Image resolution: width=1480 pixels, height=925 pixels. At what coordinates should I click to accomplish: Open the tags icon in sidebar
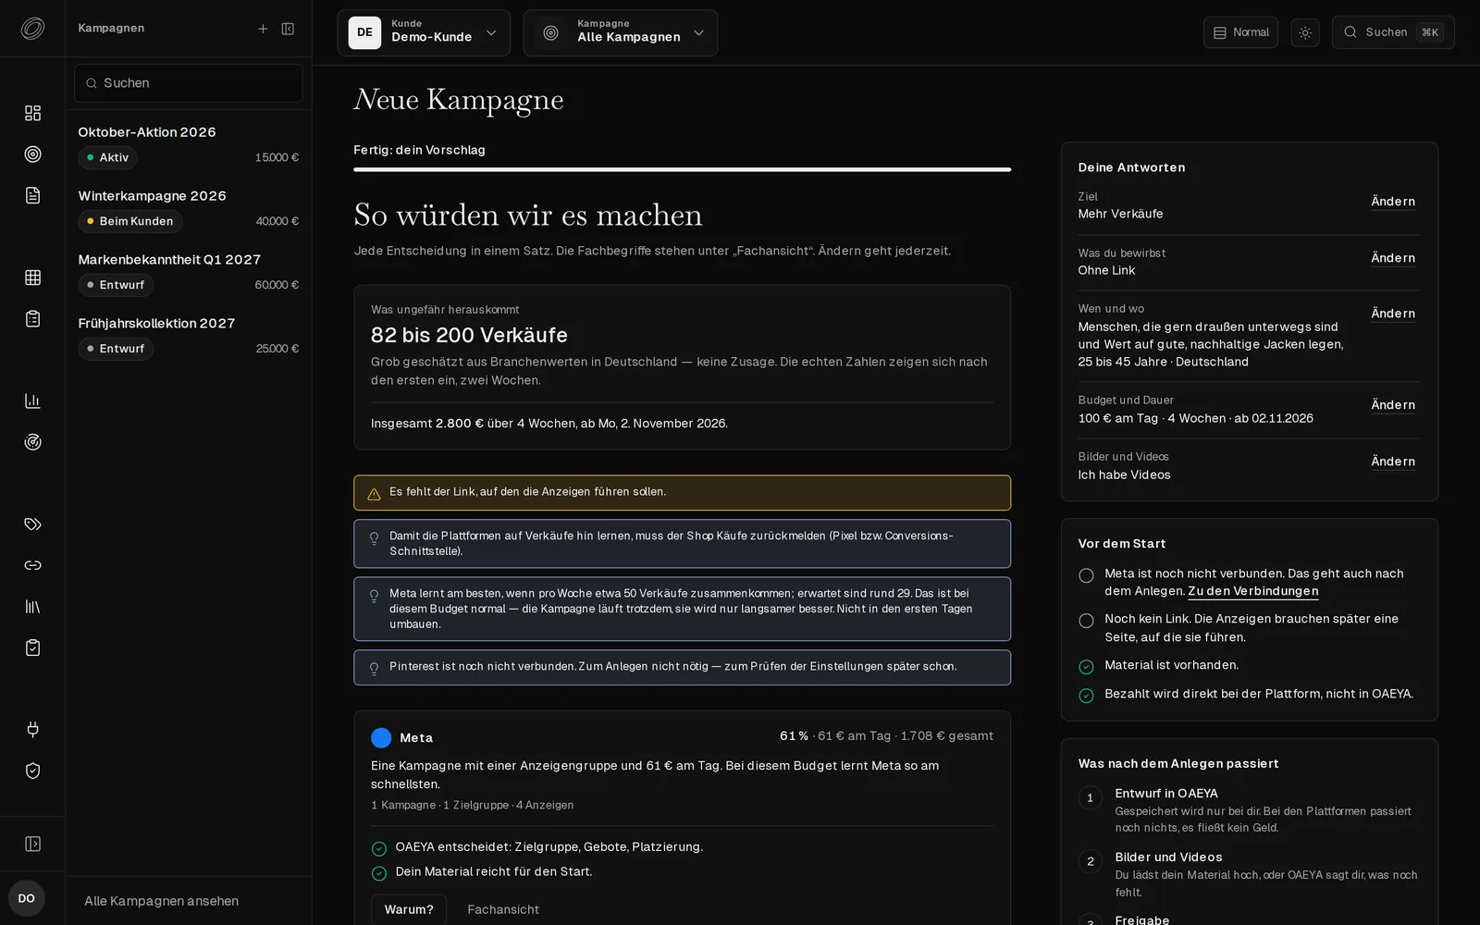32,524
